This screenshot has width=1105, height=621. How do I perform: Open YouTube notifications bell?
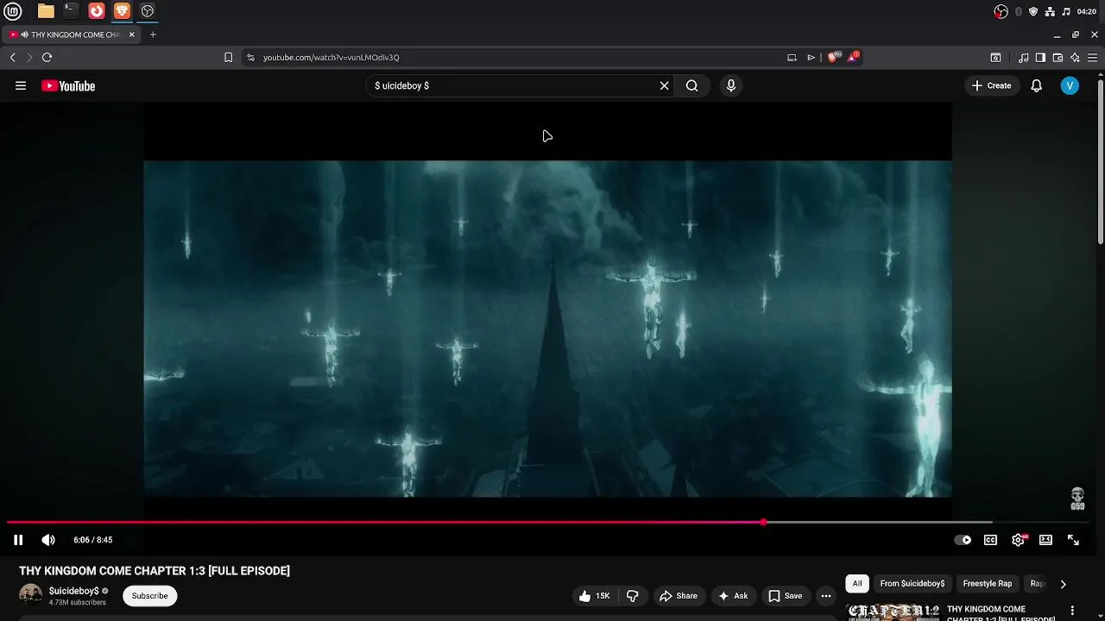pyautogui.click(x=1037, y=85)
